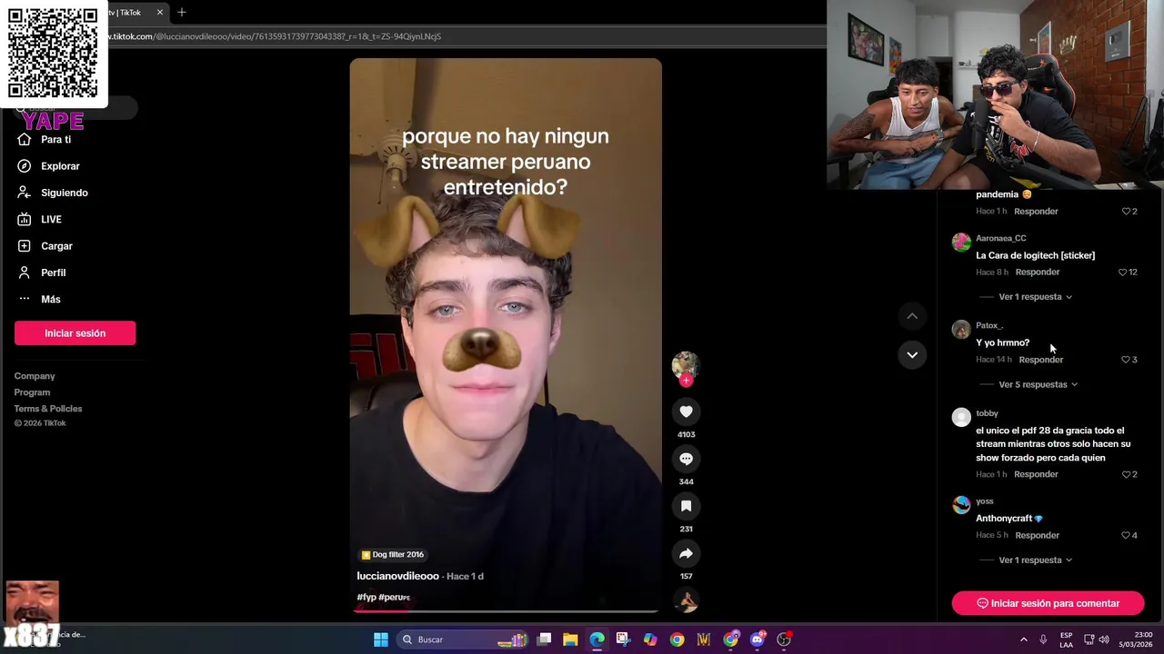Open the Windows Start menu
The height and width of the screenshot is (654, 1164).
[x=381, y=639]
